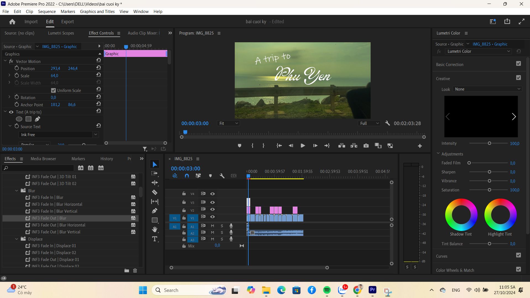Collapse the Blur effects folder

point(17,191)
